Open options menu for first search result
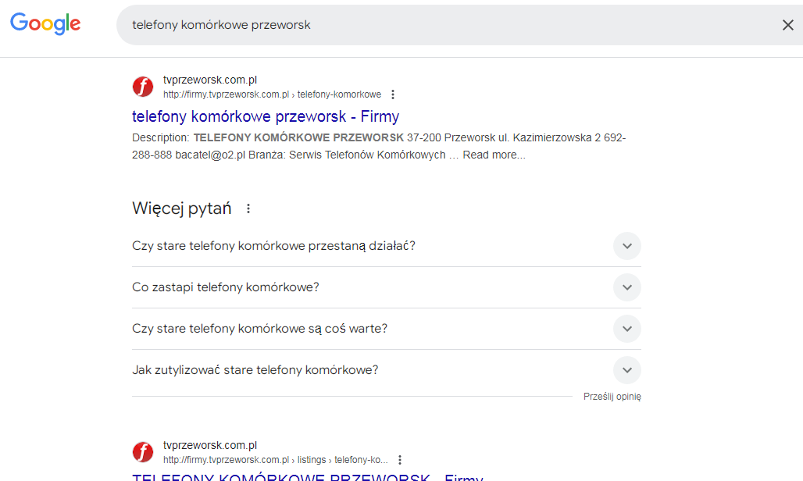Image resolution: width=803 pixels, height=481 pixels. coord(393,94)
